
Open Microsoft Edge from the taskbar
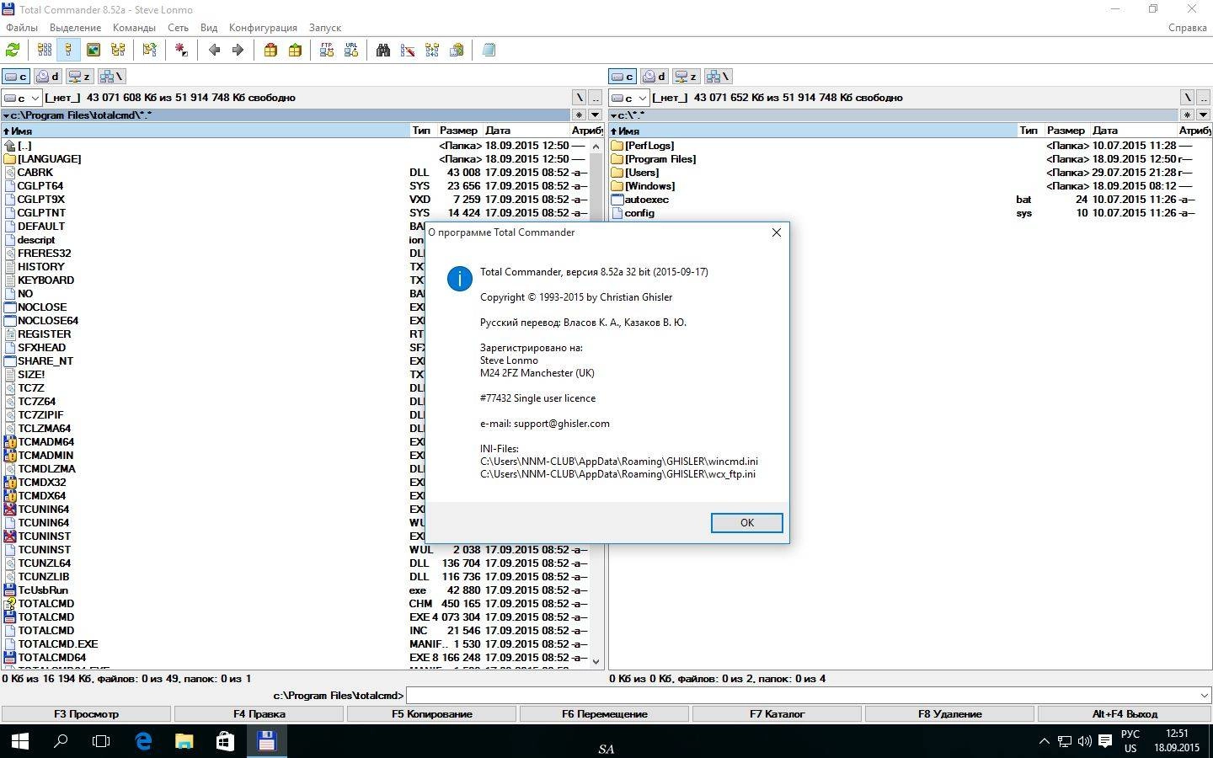[x=143, y=741]
